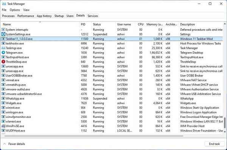The width and height of the screenshot is (227, 150).
Task: Click the 'Windows Logon Application' description
Action: point(198,112)
